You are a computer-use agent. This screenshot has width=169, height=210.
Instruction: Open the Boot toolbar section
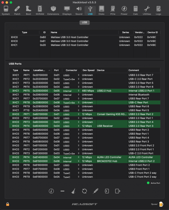28,10
